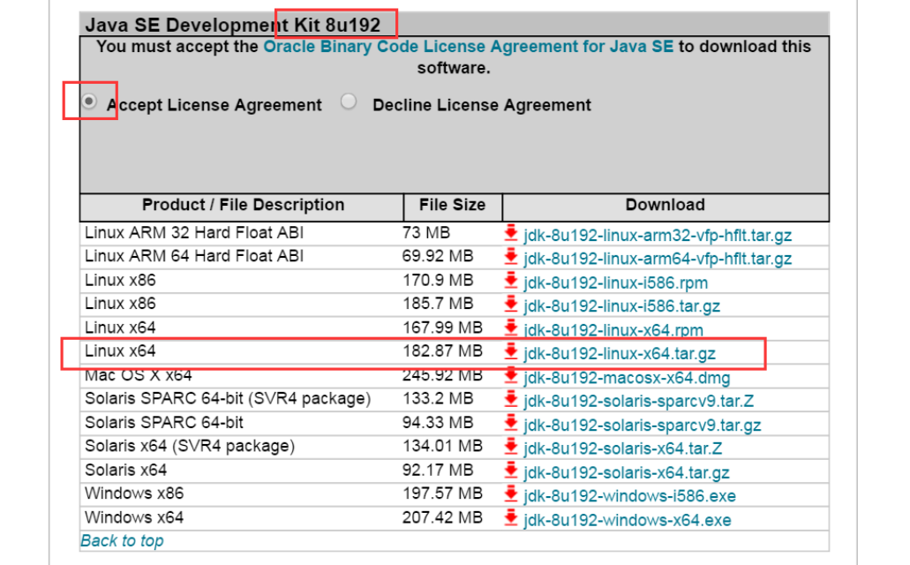
Task: Click the 245.92 MB file size cell
Action: click(x=442, y=376)
